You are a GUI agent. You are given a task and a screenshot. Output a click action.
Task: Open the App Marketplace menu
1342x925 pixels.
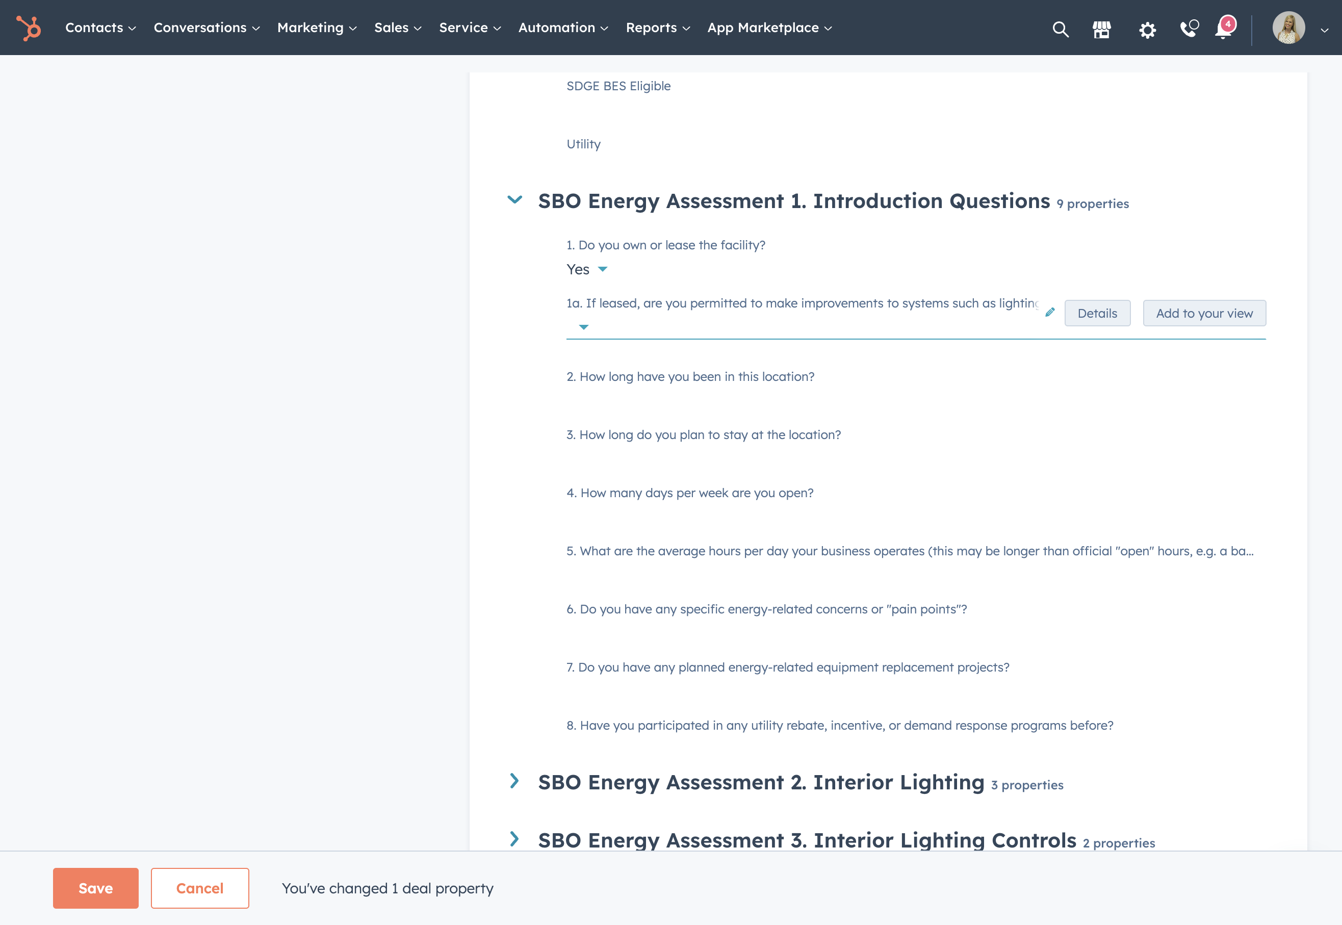(769, 28)
